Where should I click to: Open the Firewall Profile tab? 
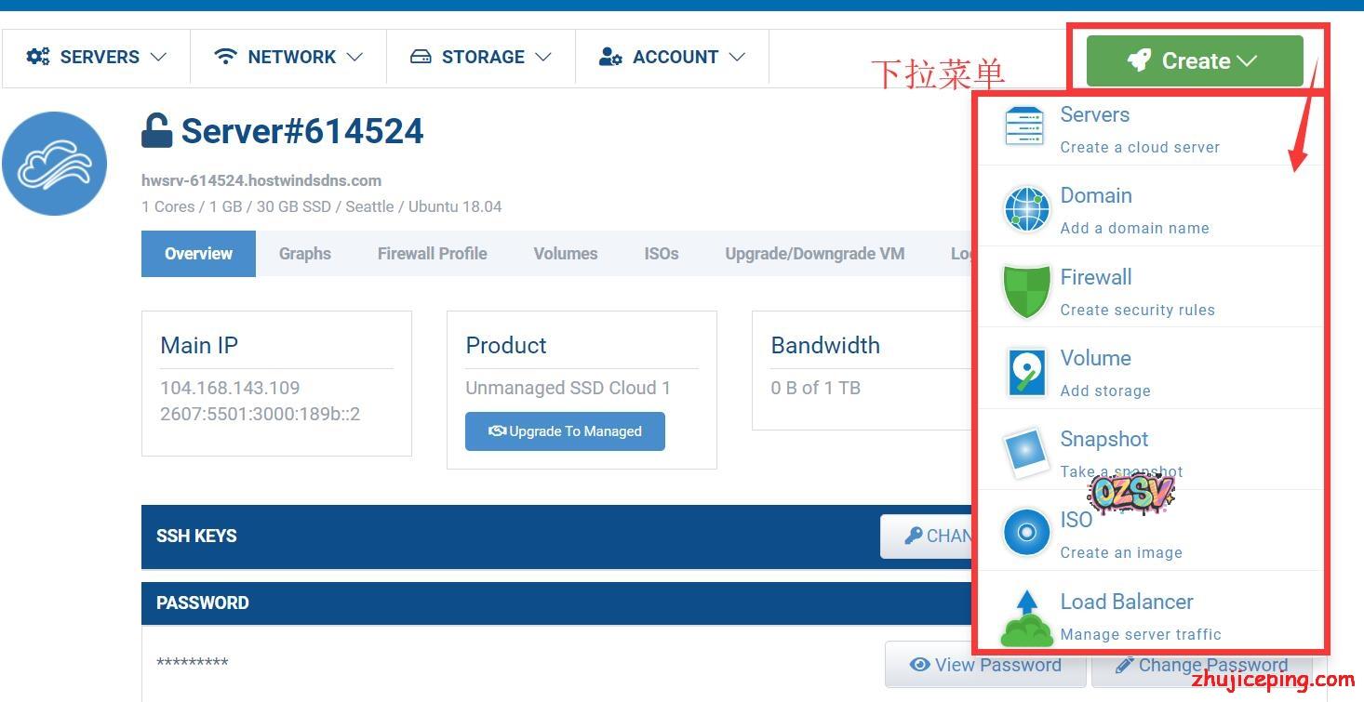point(432,254)
